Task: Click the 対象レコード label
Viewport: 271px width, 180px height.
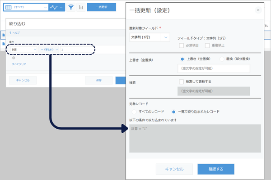Action: click(x=139, y=104)
